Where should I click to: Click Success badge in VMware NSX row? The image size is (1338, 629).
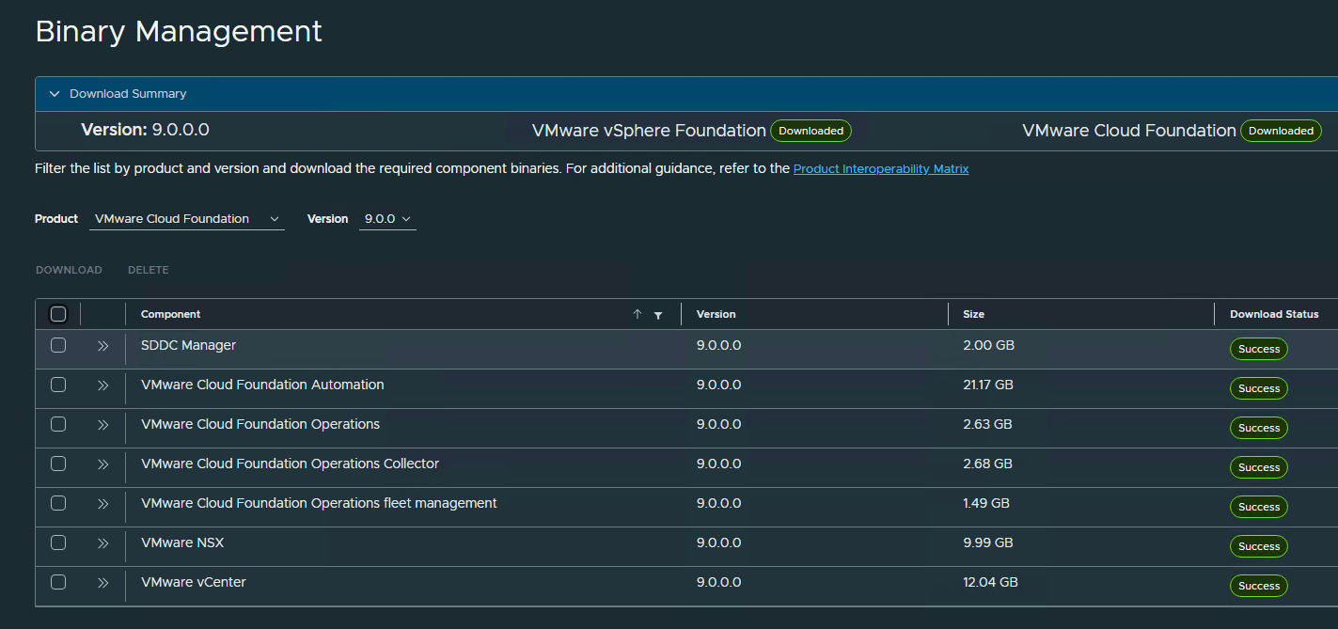[x=1259, y=546]
